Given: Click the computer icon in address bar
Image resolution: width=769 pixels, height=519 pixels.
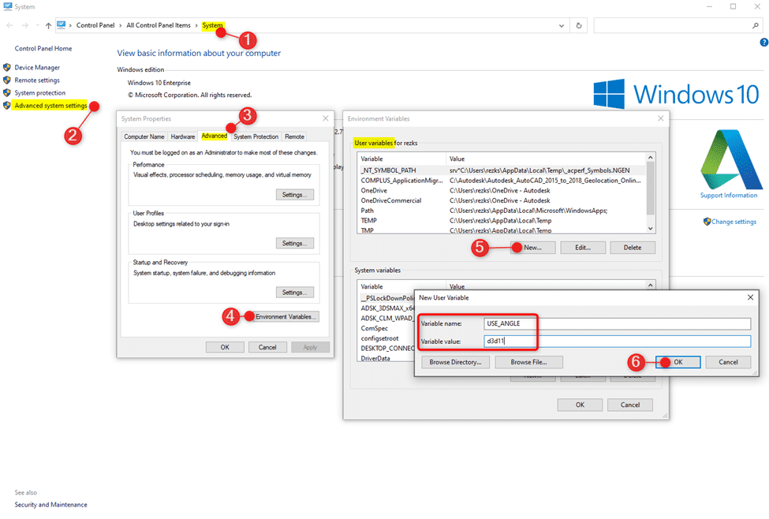Looking at the screenshot, I should pyautogui.click(x=62, y=25).
